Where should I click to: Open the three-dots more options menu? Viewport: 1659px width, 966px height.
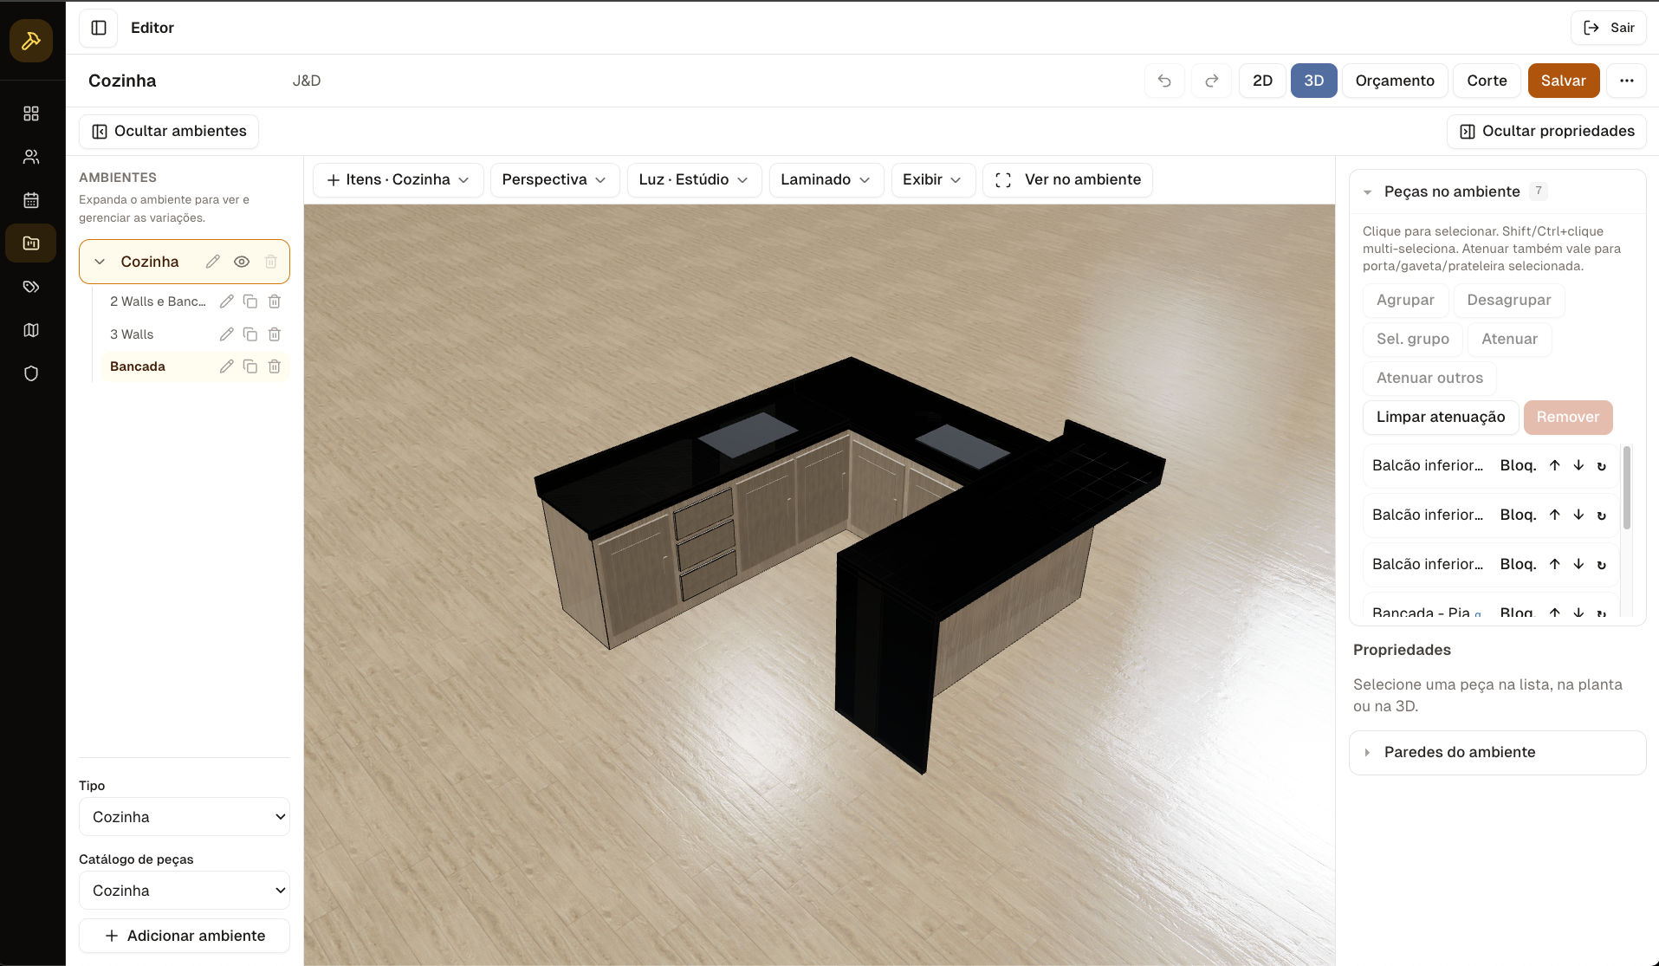tap(1626, 81)
